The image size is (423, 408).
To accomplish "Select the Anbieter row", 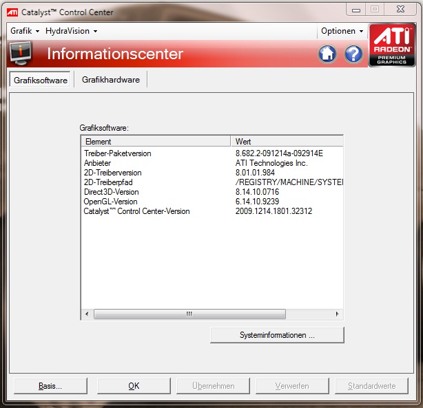I will tap(212, 163).
